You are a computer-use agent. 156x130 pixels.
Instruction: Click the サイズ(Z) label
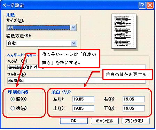(x=15, y=21)
